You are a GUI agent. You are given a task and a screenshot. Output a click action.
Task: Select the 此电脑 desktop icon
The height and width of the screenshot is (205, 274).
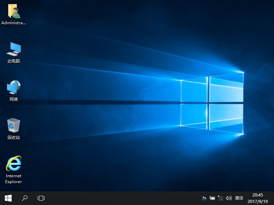14,53
